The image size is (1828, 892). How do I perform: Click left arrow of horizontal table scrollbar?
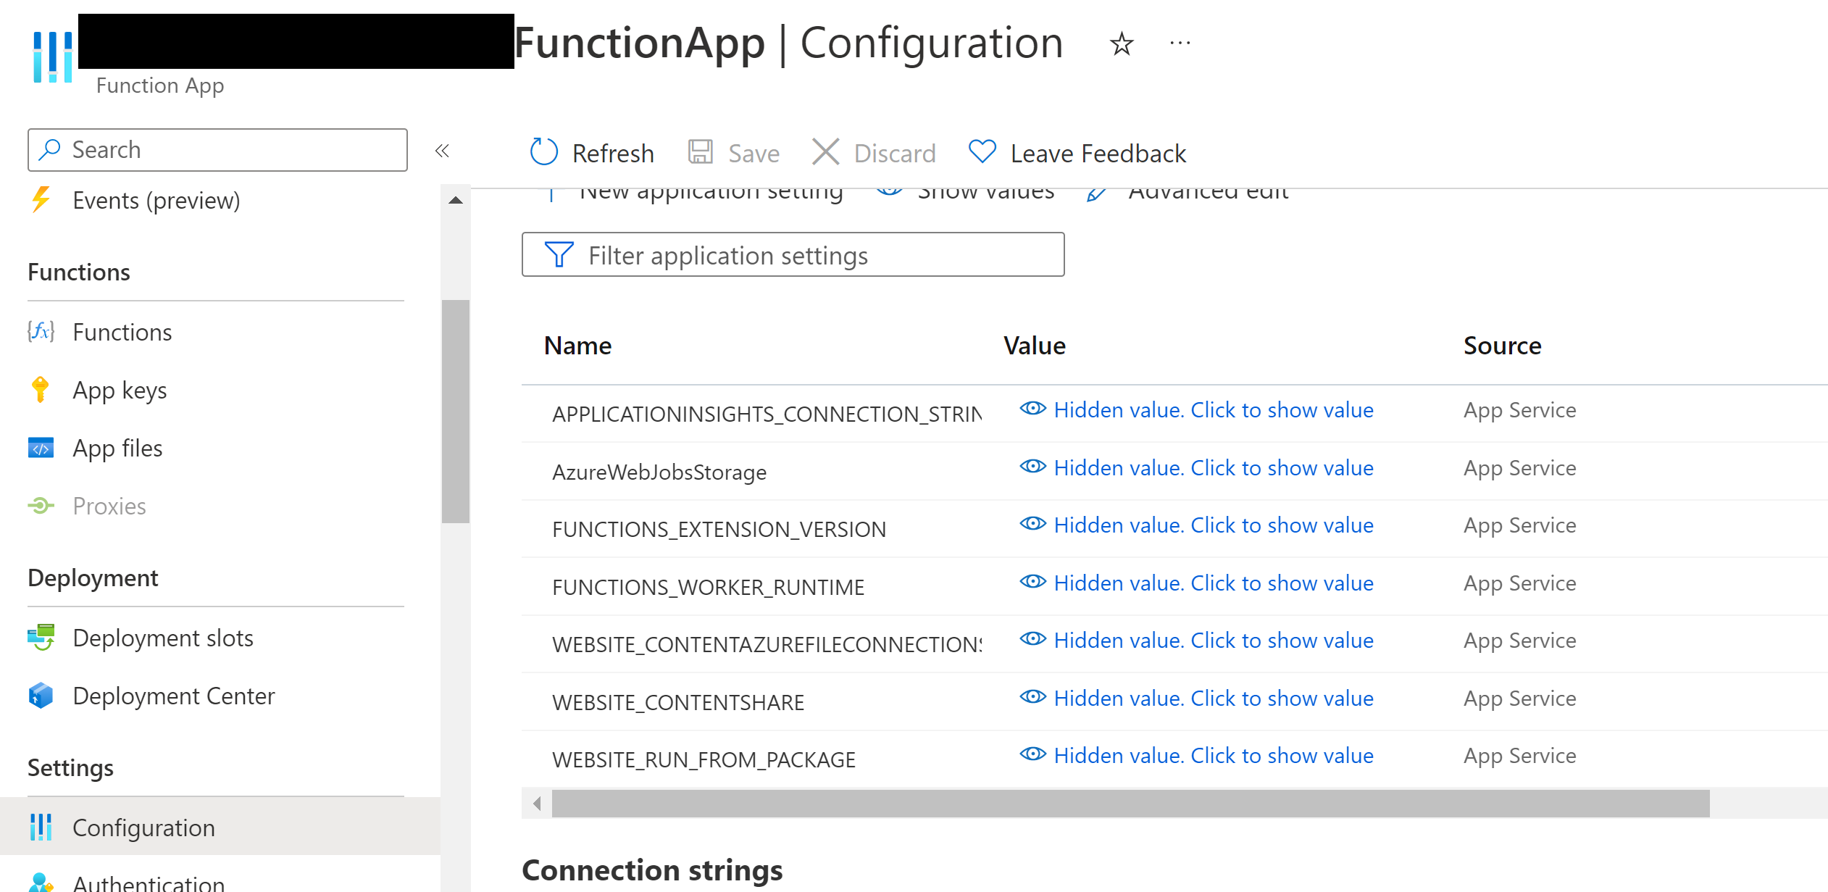click(537, 803)
